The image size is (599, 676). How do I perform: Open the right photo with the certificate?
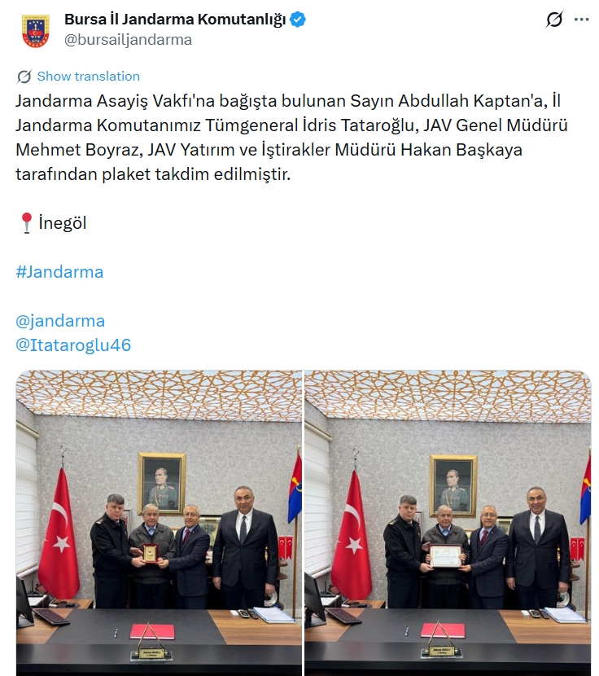coord(448,523)
